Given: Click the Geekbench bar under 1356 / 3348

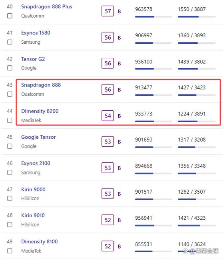Looking at the screenshot, I should pos(197,173).
